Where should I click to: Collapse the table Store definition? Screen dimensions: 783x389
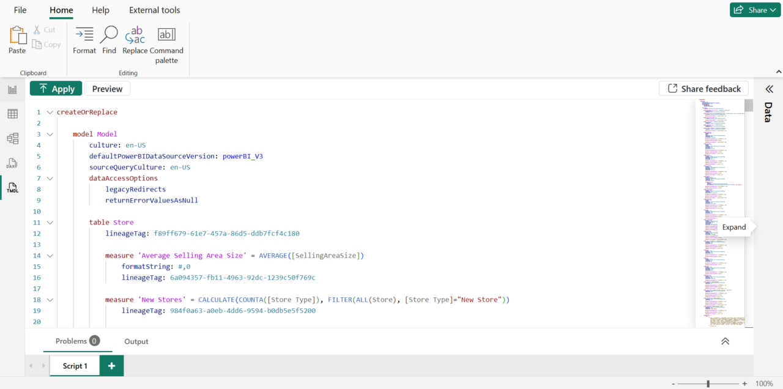[50, 222]
